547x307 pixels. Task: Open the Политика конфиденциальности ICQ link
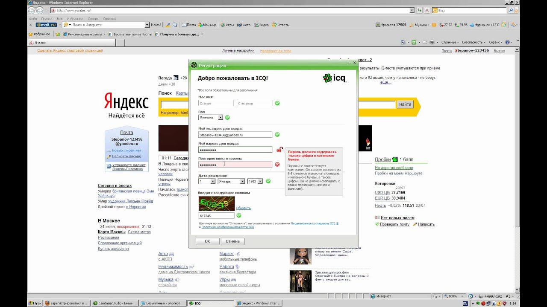(x=228, y=227)
